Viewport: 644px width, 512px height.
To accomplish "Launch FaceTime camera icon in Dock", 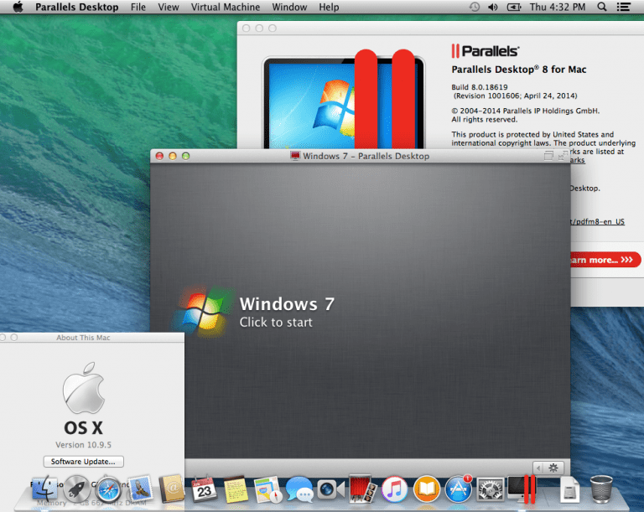I will pos(331,489).
